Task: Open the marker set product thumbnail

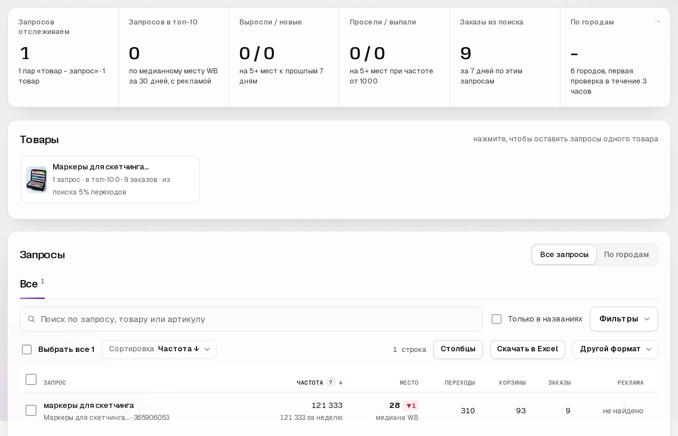Action: tap(36, 180)
